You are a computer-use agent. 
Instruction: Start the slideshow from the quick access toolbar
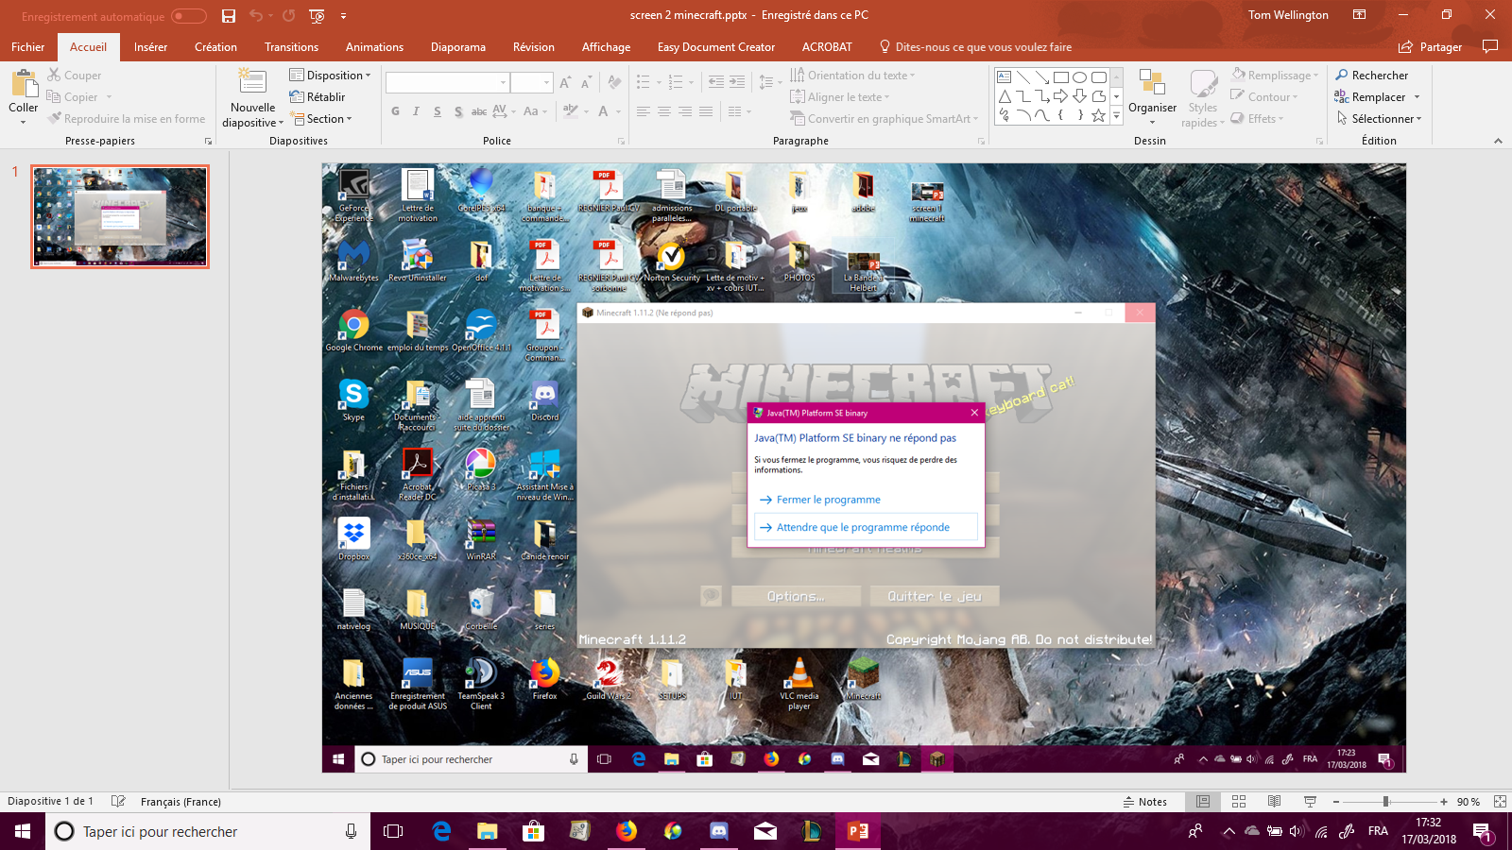(317, 16)
